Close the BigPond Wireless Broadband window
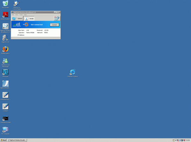191x142 pixels. tap(59, 12)
